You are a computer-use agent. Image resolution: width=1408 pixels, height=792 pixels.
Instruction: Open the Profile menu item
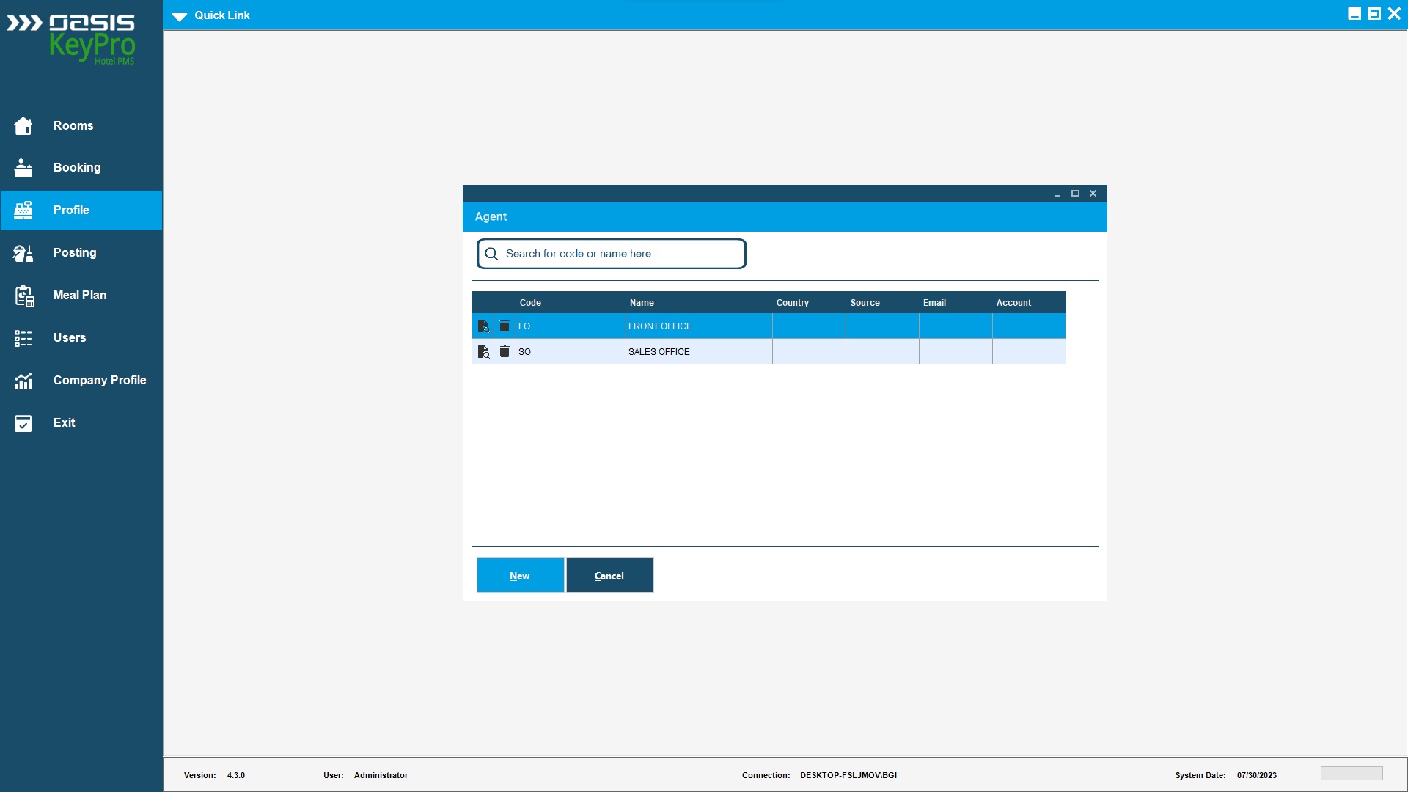[71, 210]
